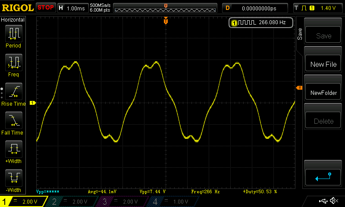Image resolution: width=345 pixels, height=207 pixels.
Task: Select the Freq measurement icon
Action: [x=13, y=63]
